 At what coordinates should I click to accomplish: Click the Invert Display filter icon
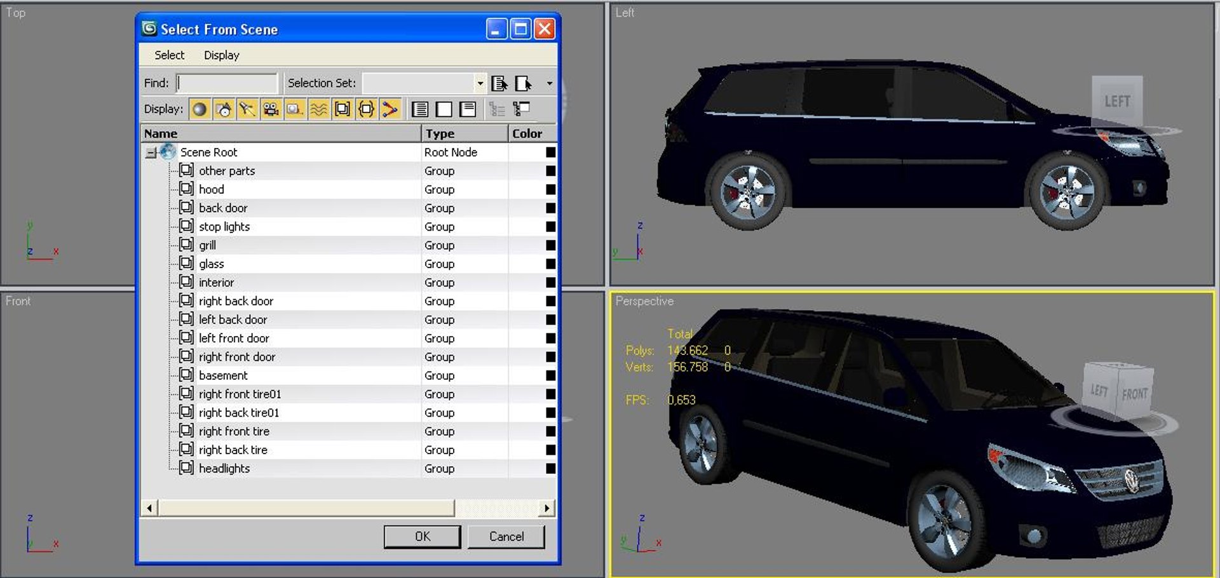click(468, 109)
